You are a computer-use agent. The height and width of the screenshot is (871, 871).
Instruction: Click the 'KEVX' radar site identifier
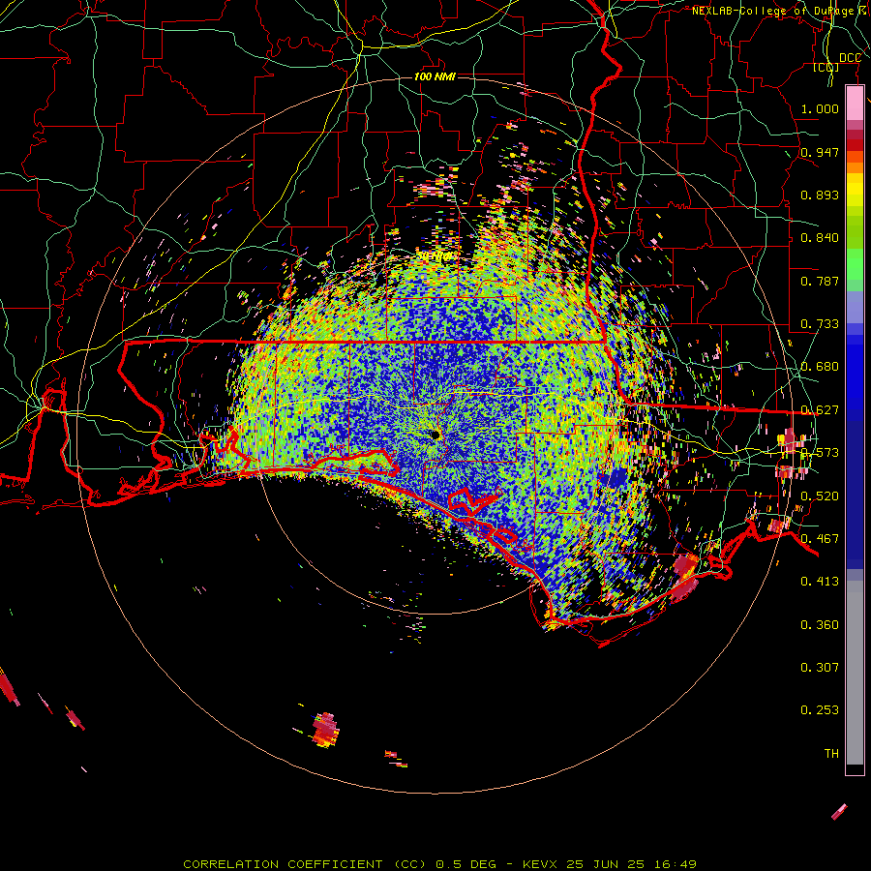coord(542,864)
